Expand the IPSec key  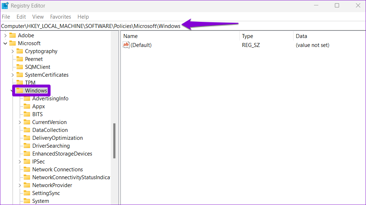pyautogui.click(x=20, y=162)
